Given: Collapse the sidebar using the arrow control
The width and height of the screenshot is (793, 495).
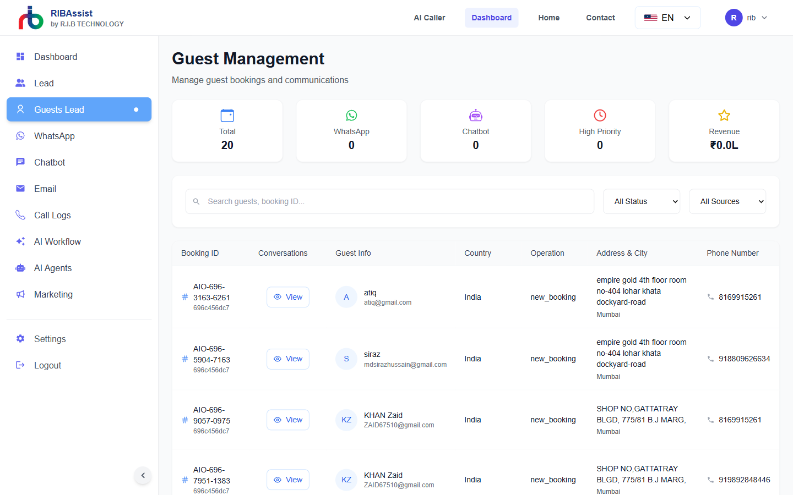Looking at the screenshot, I should [x=143, y=475].
